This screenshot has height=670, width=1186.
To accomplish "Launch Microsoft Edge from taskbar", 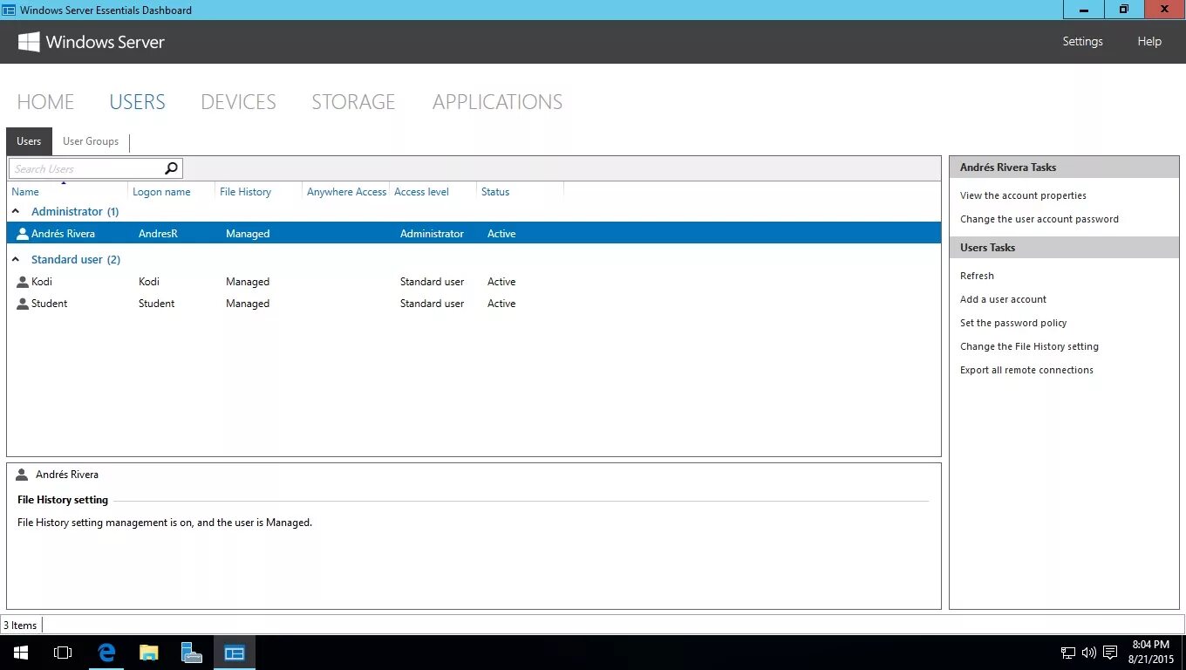I will 106,653.
